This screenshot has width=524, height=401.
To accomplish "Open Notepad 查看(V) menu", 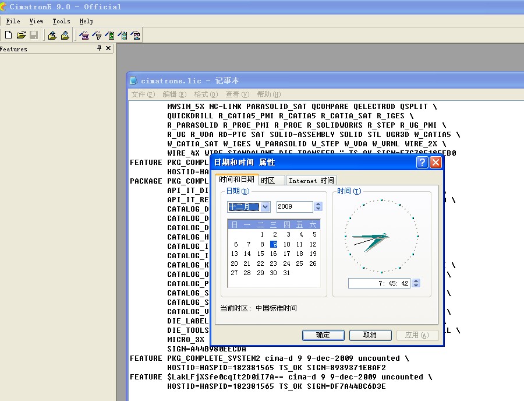I will point(238,94).
